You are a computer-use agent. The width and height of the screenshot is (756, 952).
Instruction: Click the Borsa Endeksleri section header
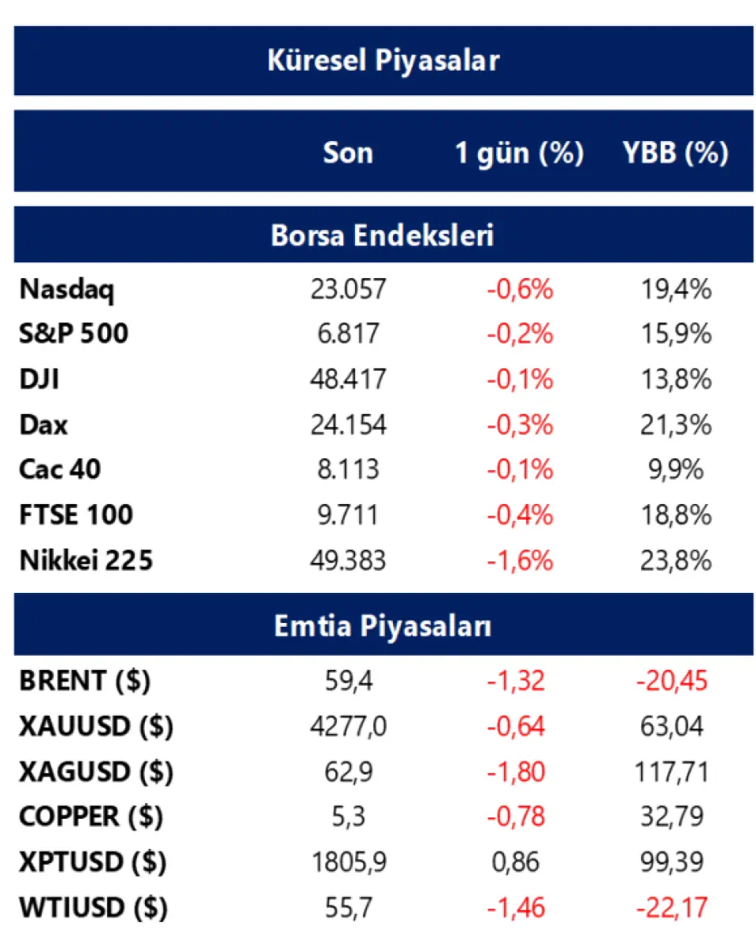click(383, 235)
